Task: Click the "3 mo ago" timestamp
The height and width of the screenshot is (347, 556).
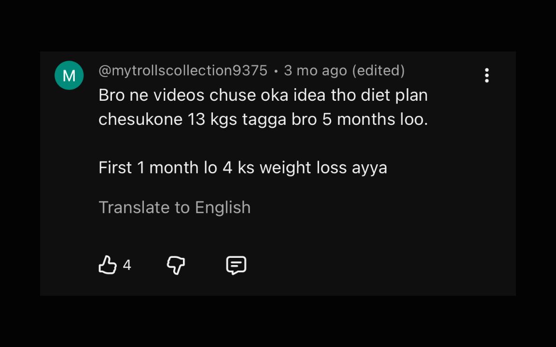Action: (315, 70)
